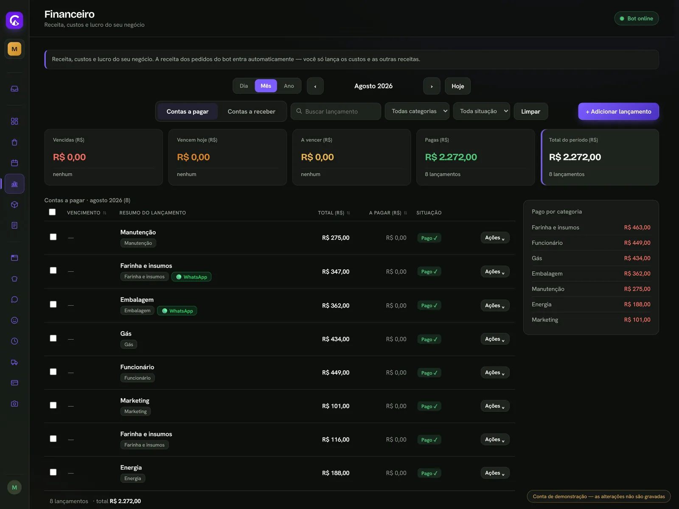Click the Bot online status pill
The width and height of the screenshot is (679, 509).
pyautogui.click(x=636, y=18)
